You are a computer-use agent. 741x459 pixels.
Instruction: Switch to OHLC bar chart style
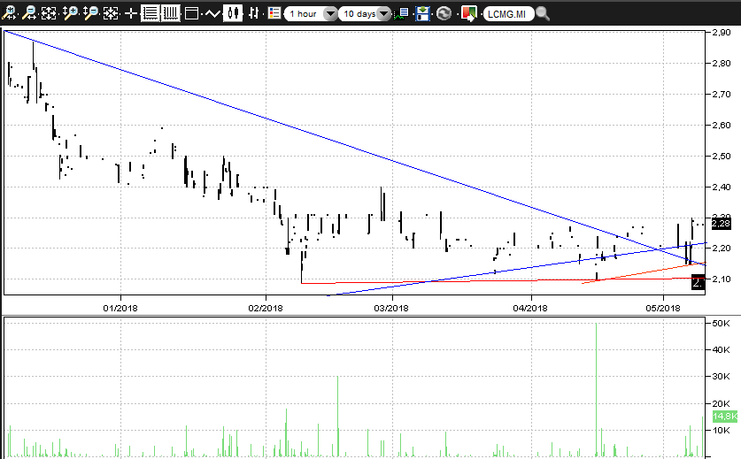[254, 13]
